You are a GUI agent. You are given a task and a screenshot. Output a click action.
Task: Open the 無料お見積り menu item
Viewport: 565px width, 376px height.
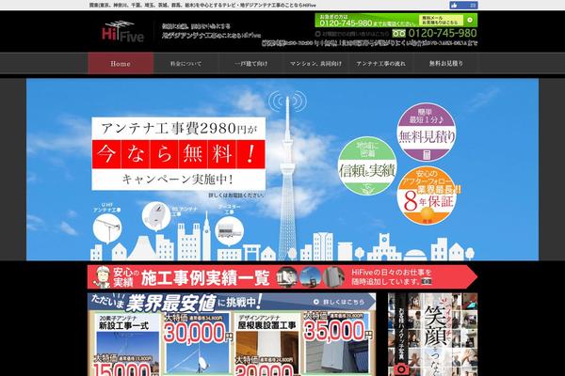(x=445, y=64)
